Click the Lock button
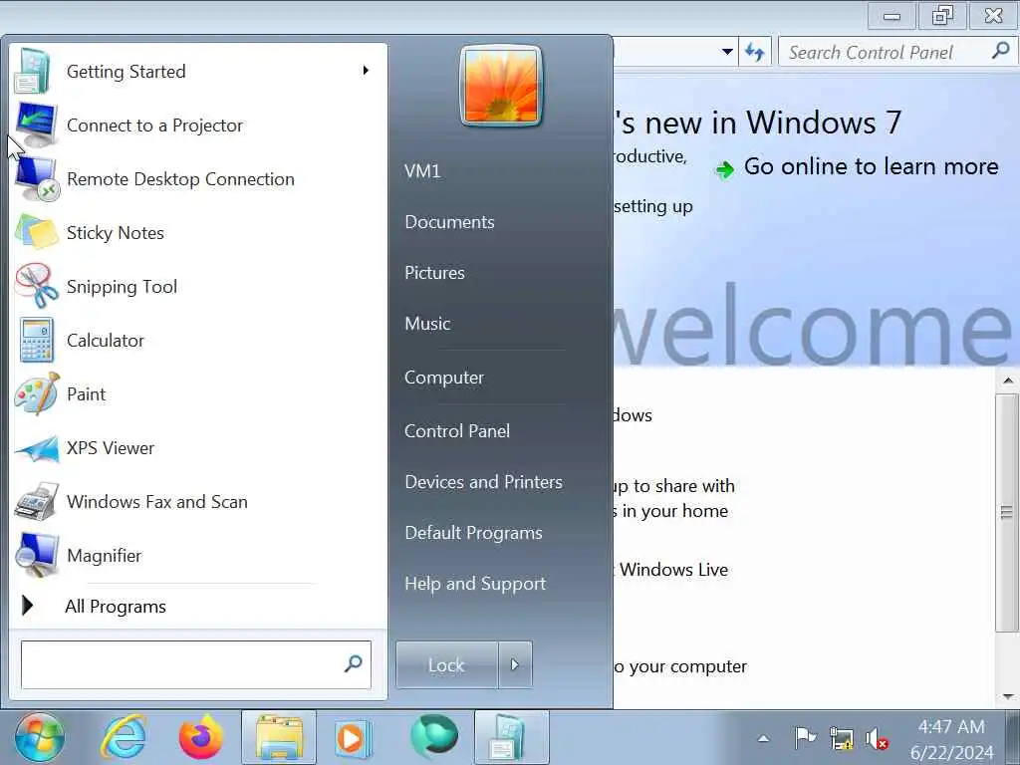The width and height of the screenshot is (1020, 765). tap(447, 664)
